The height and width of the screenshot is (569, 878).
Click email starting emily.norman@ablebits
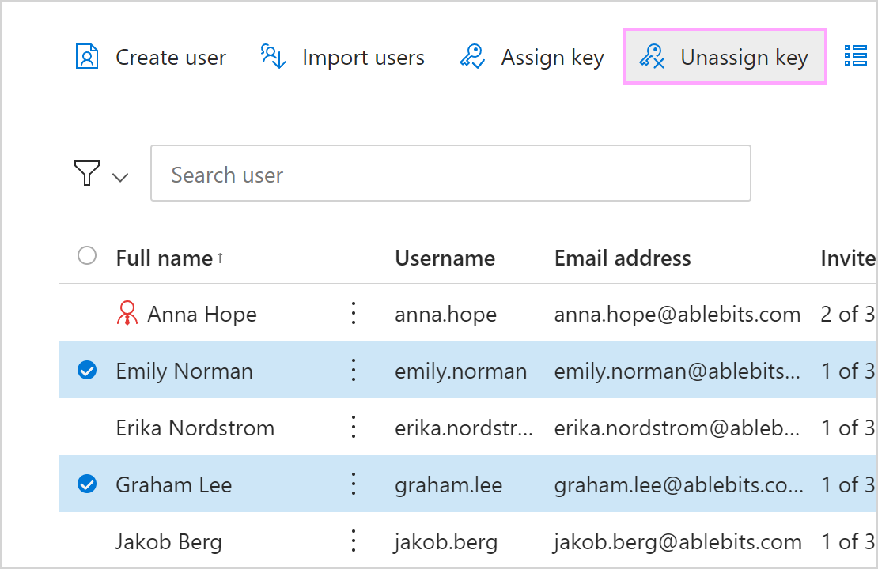[677, 371]
